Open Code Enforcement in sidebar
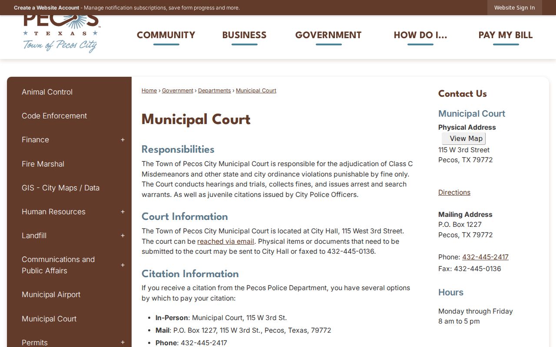The width and height of the screenshot is (556, 347). pyautogui.click(x=54, y=116)
